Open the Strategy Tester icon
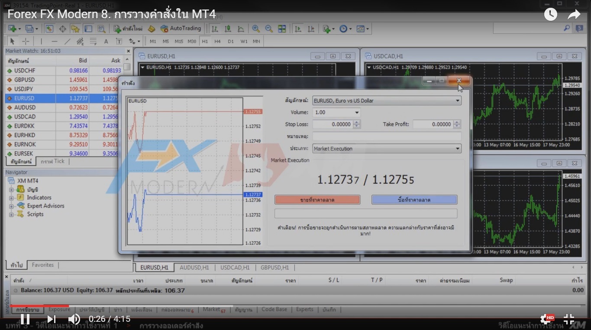 click(101, 29)
